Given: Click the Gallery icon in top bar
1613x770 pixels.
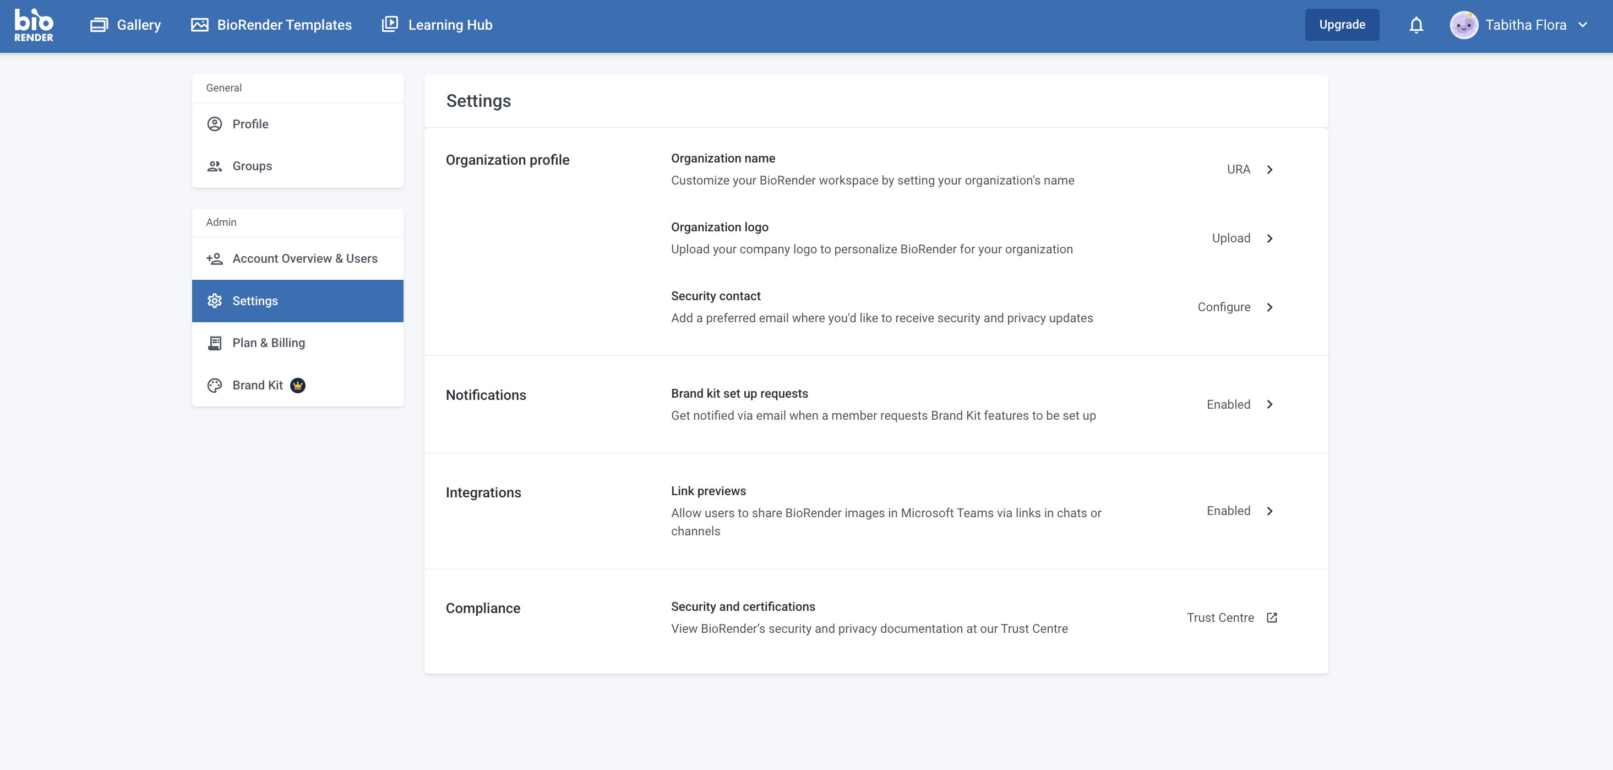Looking at the screenshot, I should 99,25.
